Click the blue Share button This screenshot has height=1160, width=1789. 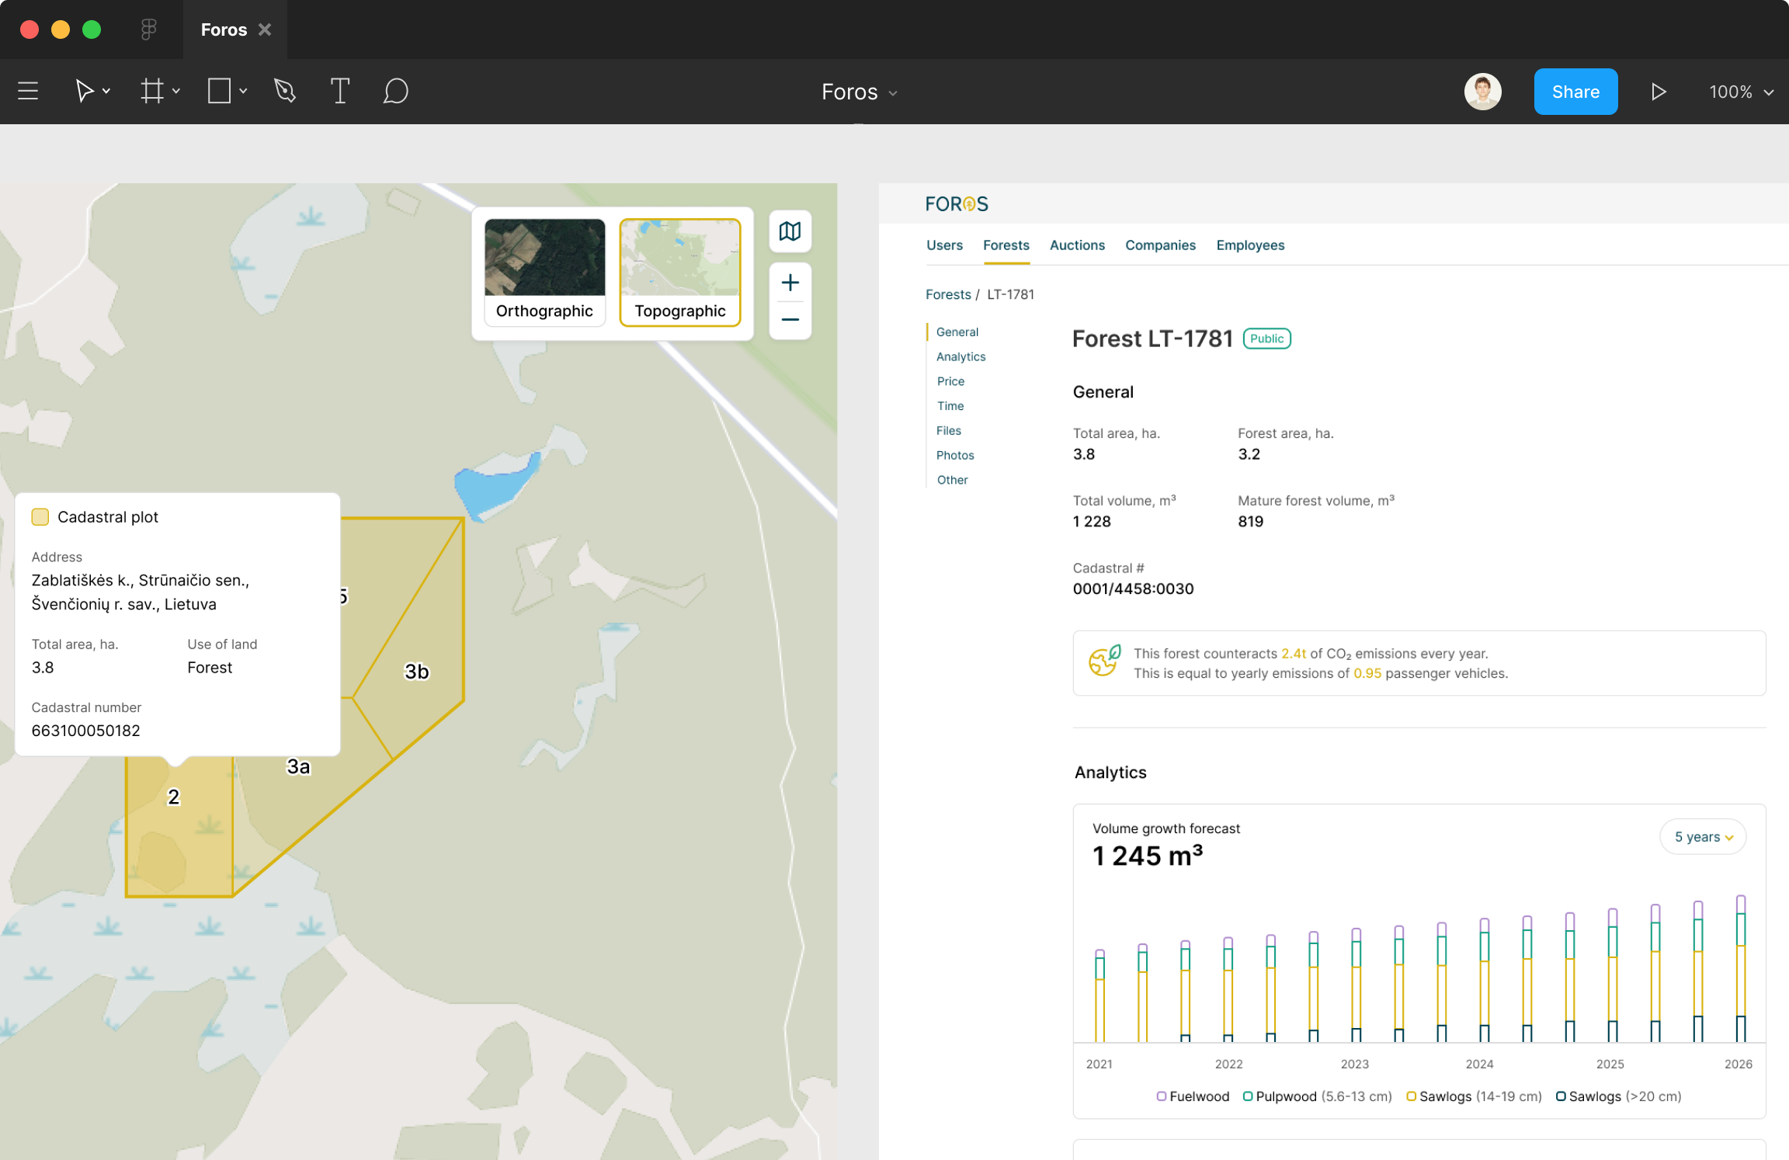1575,92
